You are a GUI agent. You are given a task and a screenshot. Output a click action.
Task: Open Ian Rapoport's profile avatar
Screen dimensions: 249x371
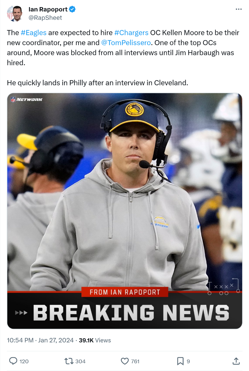pos(14,14)
